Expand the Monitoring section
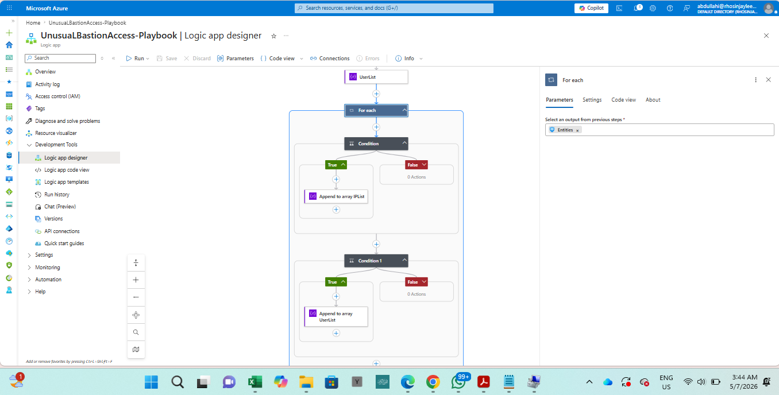The width and height of the screenshot is (779, 395). click(29, 268)
